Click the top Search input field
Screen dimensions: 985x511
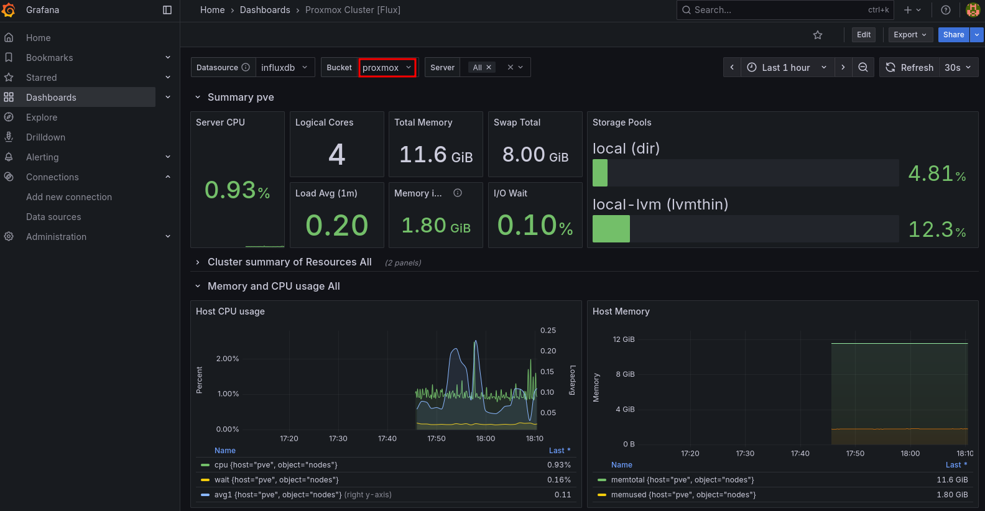777,10
